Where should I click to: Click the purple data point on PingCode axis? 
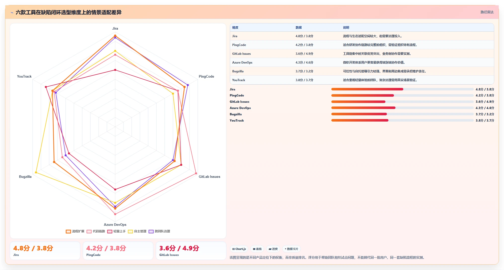[188, 85]
